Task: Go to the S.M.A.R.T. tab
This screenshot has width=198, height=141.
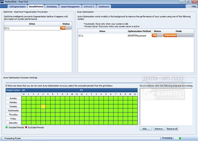Action: pos(89,7)
